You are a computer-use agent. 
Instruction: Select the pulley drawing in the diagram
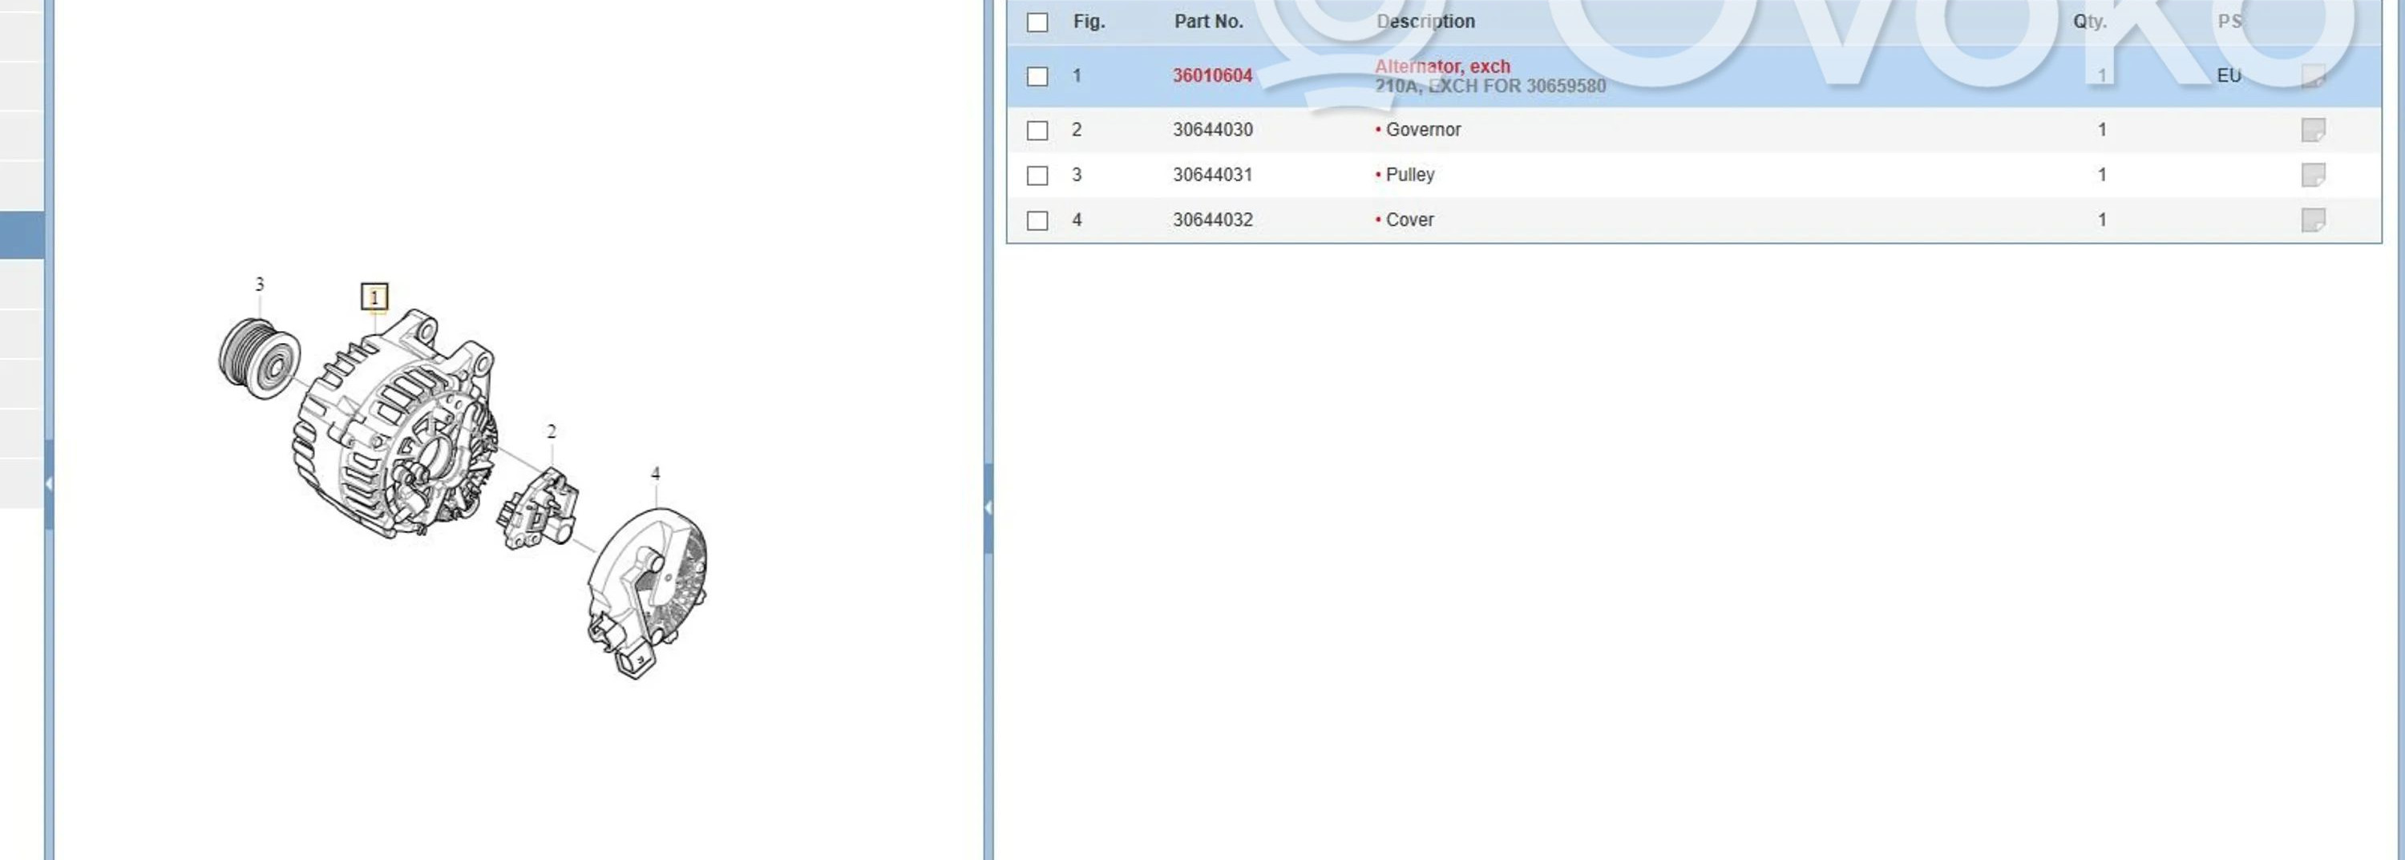pyautogui.click(x=261, y=358)
